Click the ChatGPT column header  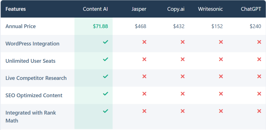point(251,9)
